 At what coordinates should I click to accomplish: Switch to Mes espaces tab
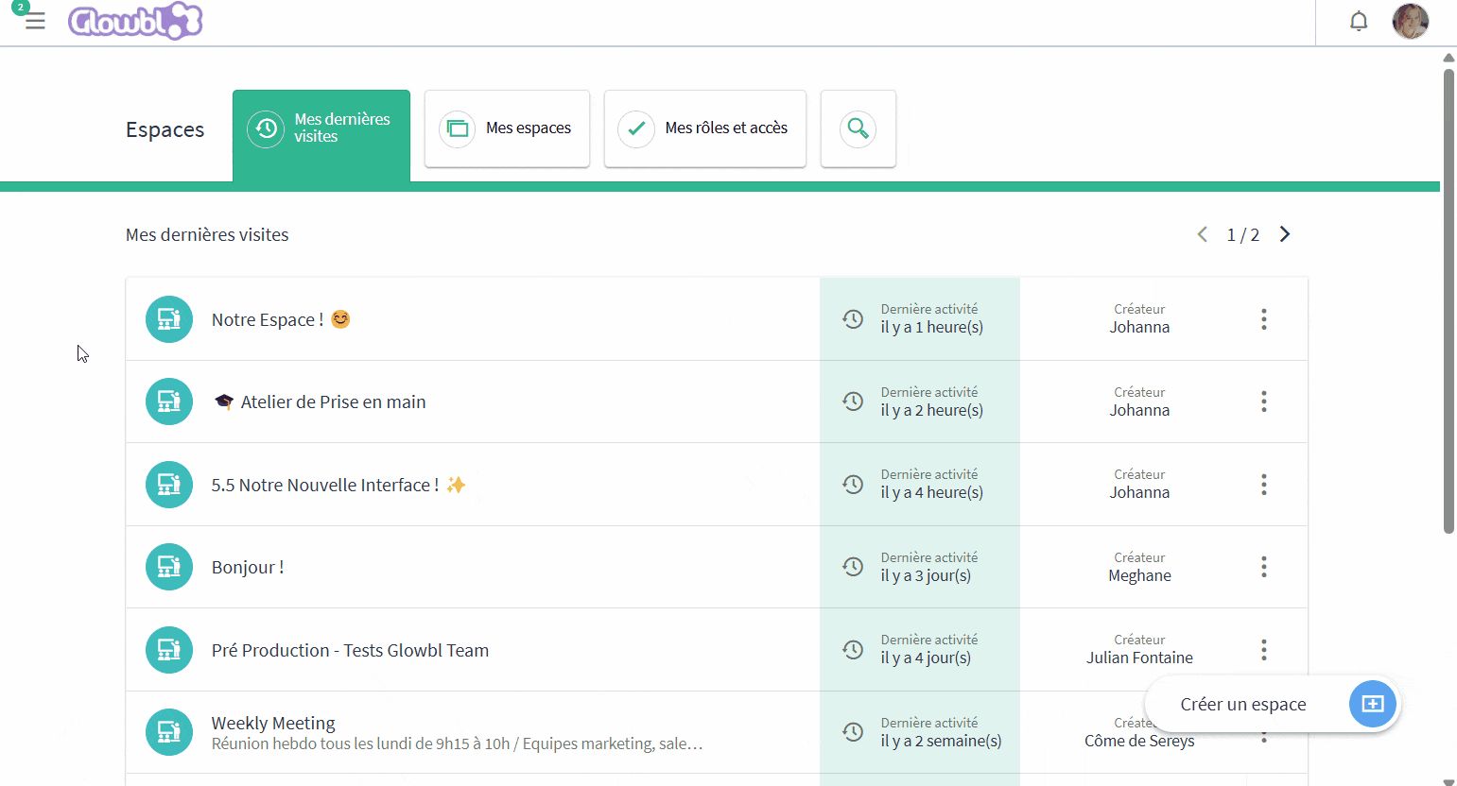(x=507, y=128)
